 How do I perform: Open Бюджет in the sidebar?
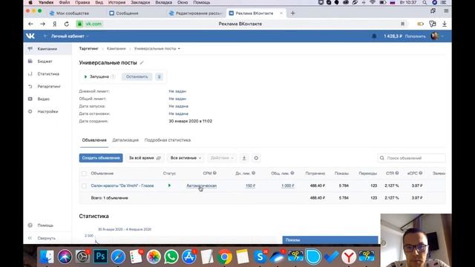47,62
